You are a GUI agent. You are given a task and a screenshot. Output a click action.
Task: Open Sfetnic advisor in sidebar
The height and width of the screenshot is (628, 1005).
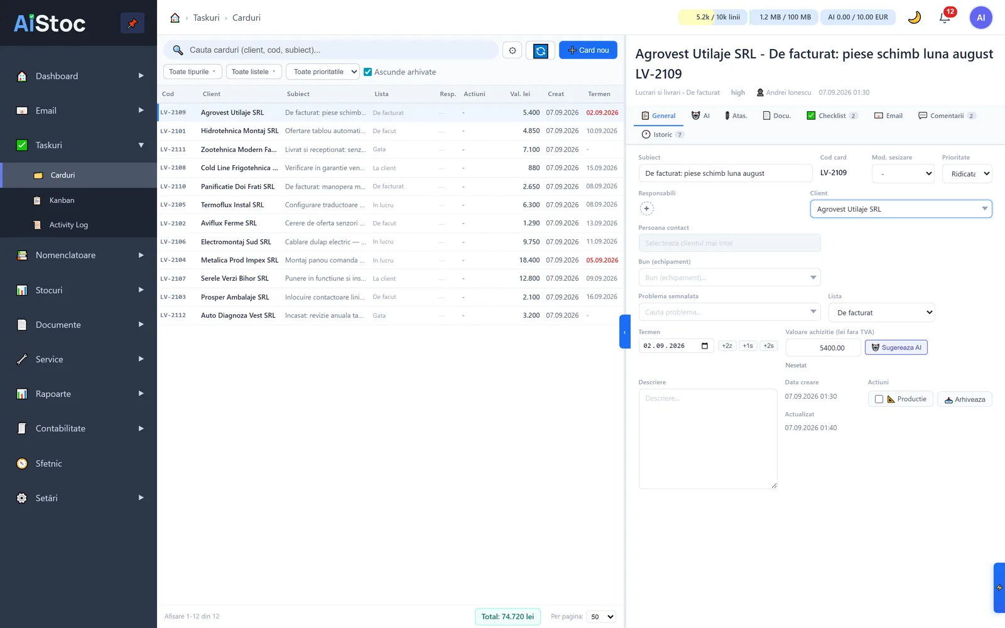[79, 463]
